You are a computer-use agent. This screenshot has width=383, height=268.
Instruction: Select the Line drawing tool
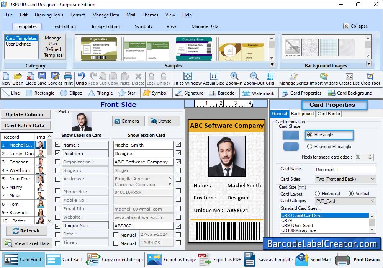[x=11, y=93]
